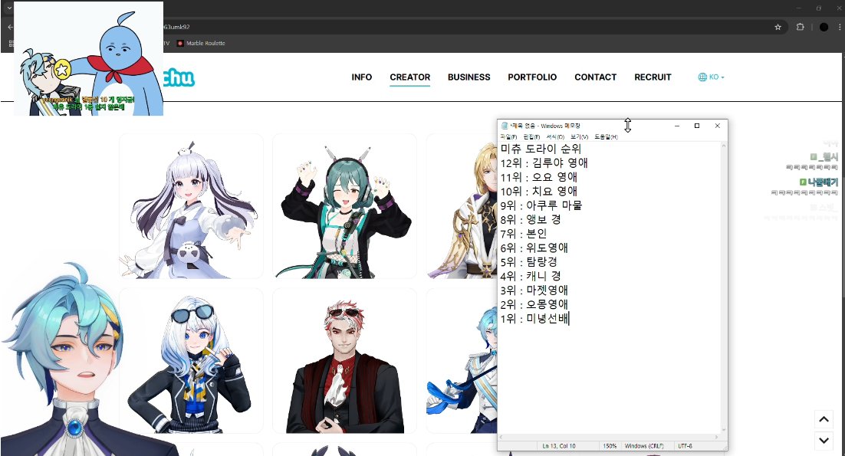
Task: Open the Chrome extensions puzzle icon
Action: click(x=801, y=27)
